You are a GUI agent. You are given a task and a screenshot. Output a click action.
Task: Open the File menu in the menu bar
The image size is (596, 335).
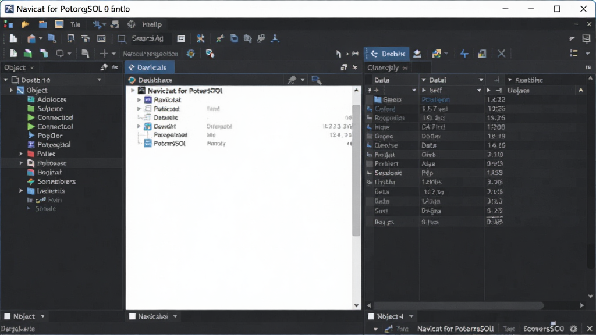(75, 24)
